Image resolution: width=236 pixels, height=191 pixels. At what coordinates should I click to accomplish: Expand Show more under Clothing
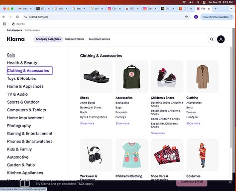tap(193, 123)
